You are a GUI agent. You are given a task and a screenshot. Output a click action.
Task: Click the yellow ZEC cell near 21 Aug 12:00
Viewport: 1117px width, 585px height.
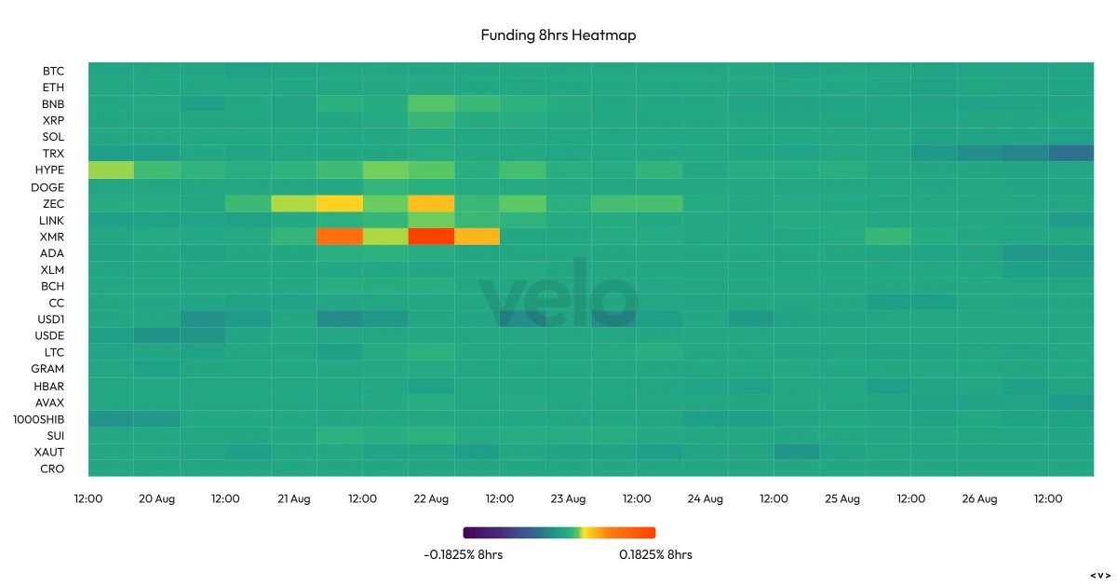(340, 203)
